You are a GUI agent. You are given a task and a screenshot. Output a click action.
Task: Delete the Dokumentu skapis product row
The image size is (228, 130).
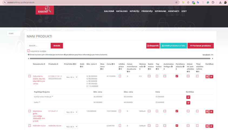coord(207,77)
